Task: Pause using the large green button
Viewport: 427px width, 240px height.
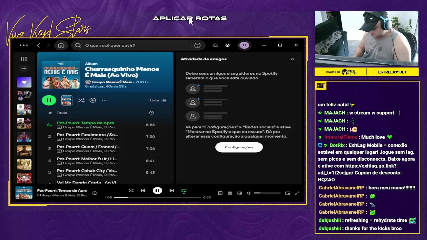Action: point(49,100)
